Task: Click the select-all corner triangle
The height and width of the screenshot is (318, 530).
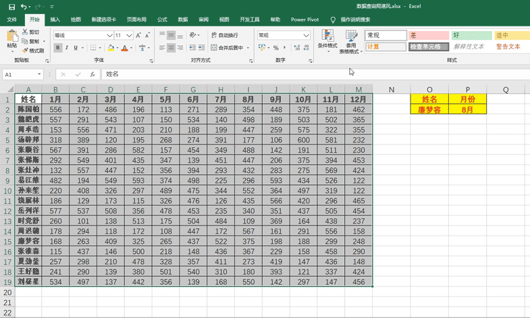Action: pyautogui.click(x=10, y=90)
